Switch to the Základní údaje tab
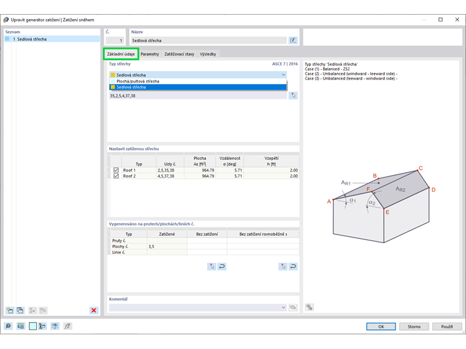Viewport: 466px width, 349px height. tap(121, 54)
